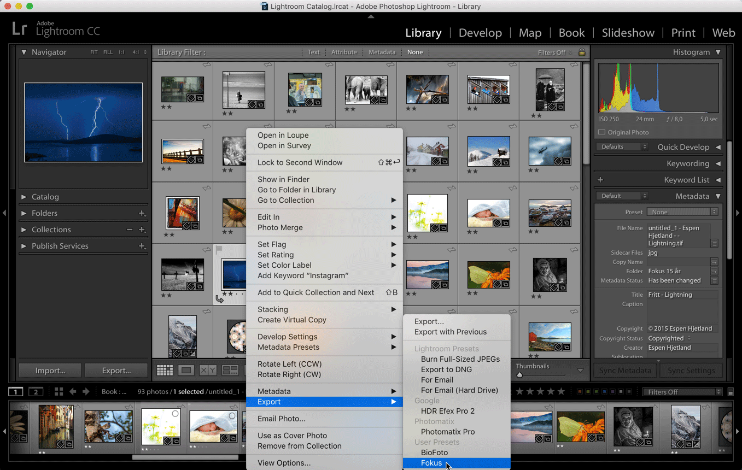Adjust the Thumbnails size slider
742x470 pixels.
coord(519,375)
